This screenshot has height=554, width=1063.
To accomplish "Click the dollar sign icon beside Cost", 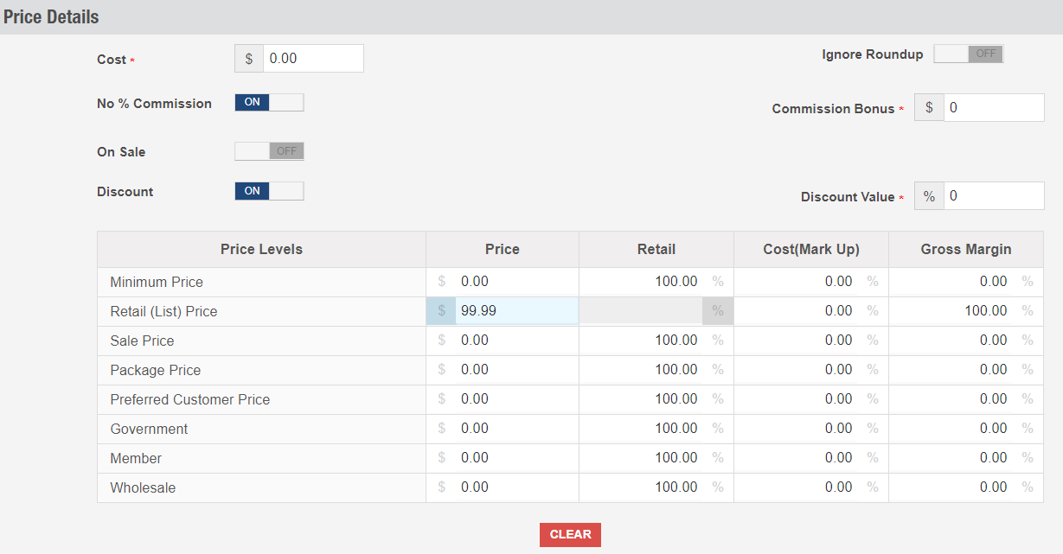I will tap(249, 59).
